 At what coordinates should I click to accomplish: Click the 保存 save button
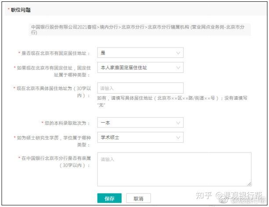[x=109, y=198]
